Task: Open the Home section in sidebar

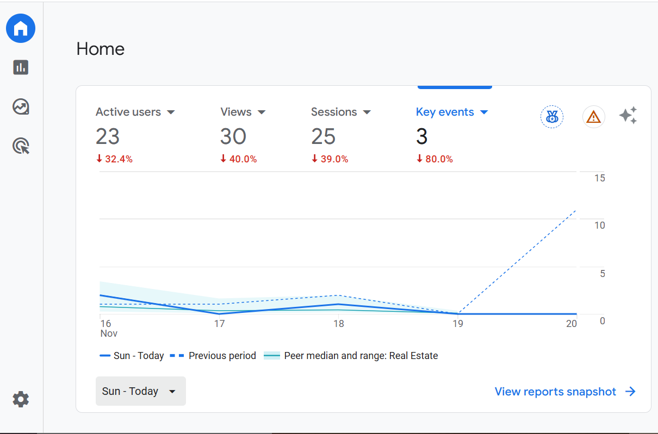Action: point(20,28)
